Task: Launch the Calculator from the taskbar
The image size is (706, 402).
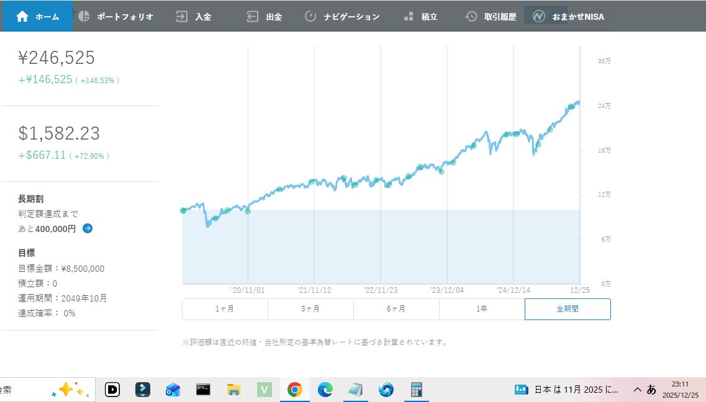Action: [417, 390]
